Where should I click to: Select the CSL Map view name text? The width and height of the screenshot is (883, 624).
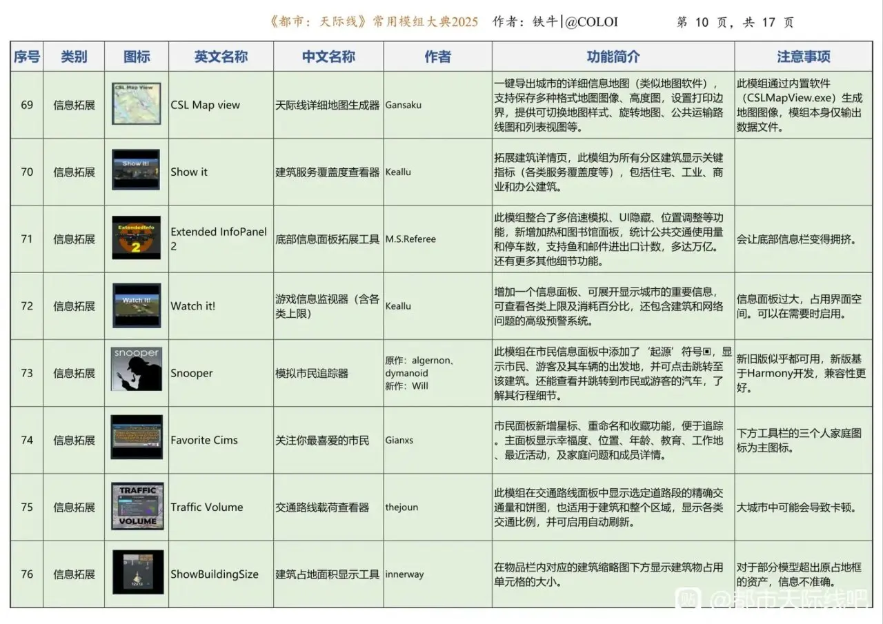pyautogui.click(x=206, y=105)
